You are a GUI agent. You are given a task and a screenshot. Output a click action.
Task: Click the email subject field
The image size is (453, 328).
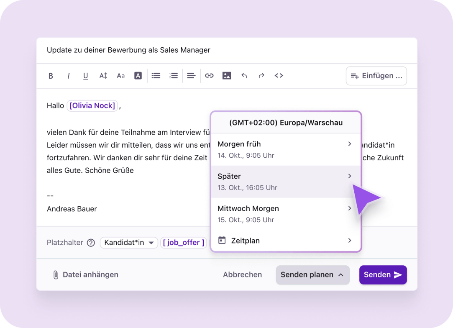226,50
